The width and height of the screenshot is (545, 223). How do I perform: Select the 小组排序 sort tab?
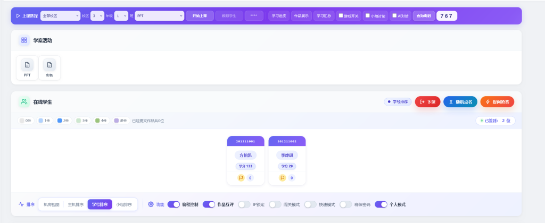tap(124, 204)
